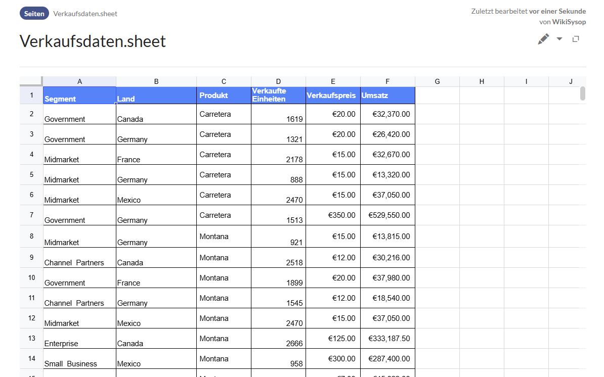Select column A header
The image size is (604, 377).
click(79, 81)
